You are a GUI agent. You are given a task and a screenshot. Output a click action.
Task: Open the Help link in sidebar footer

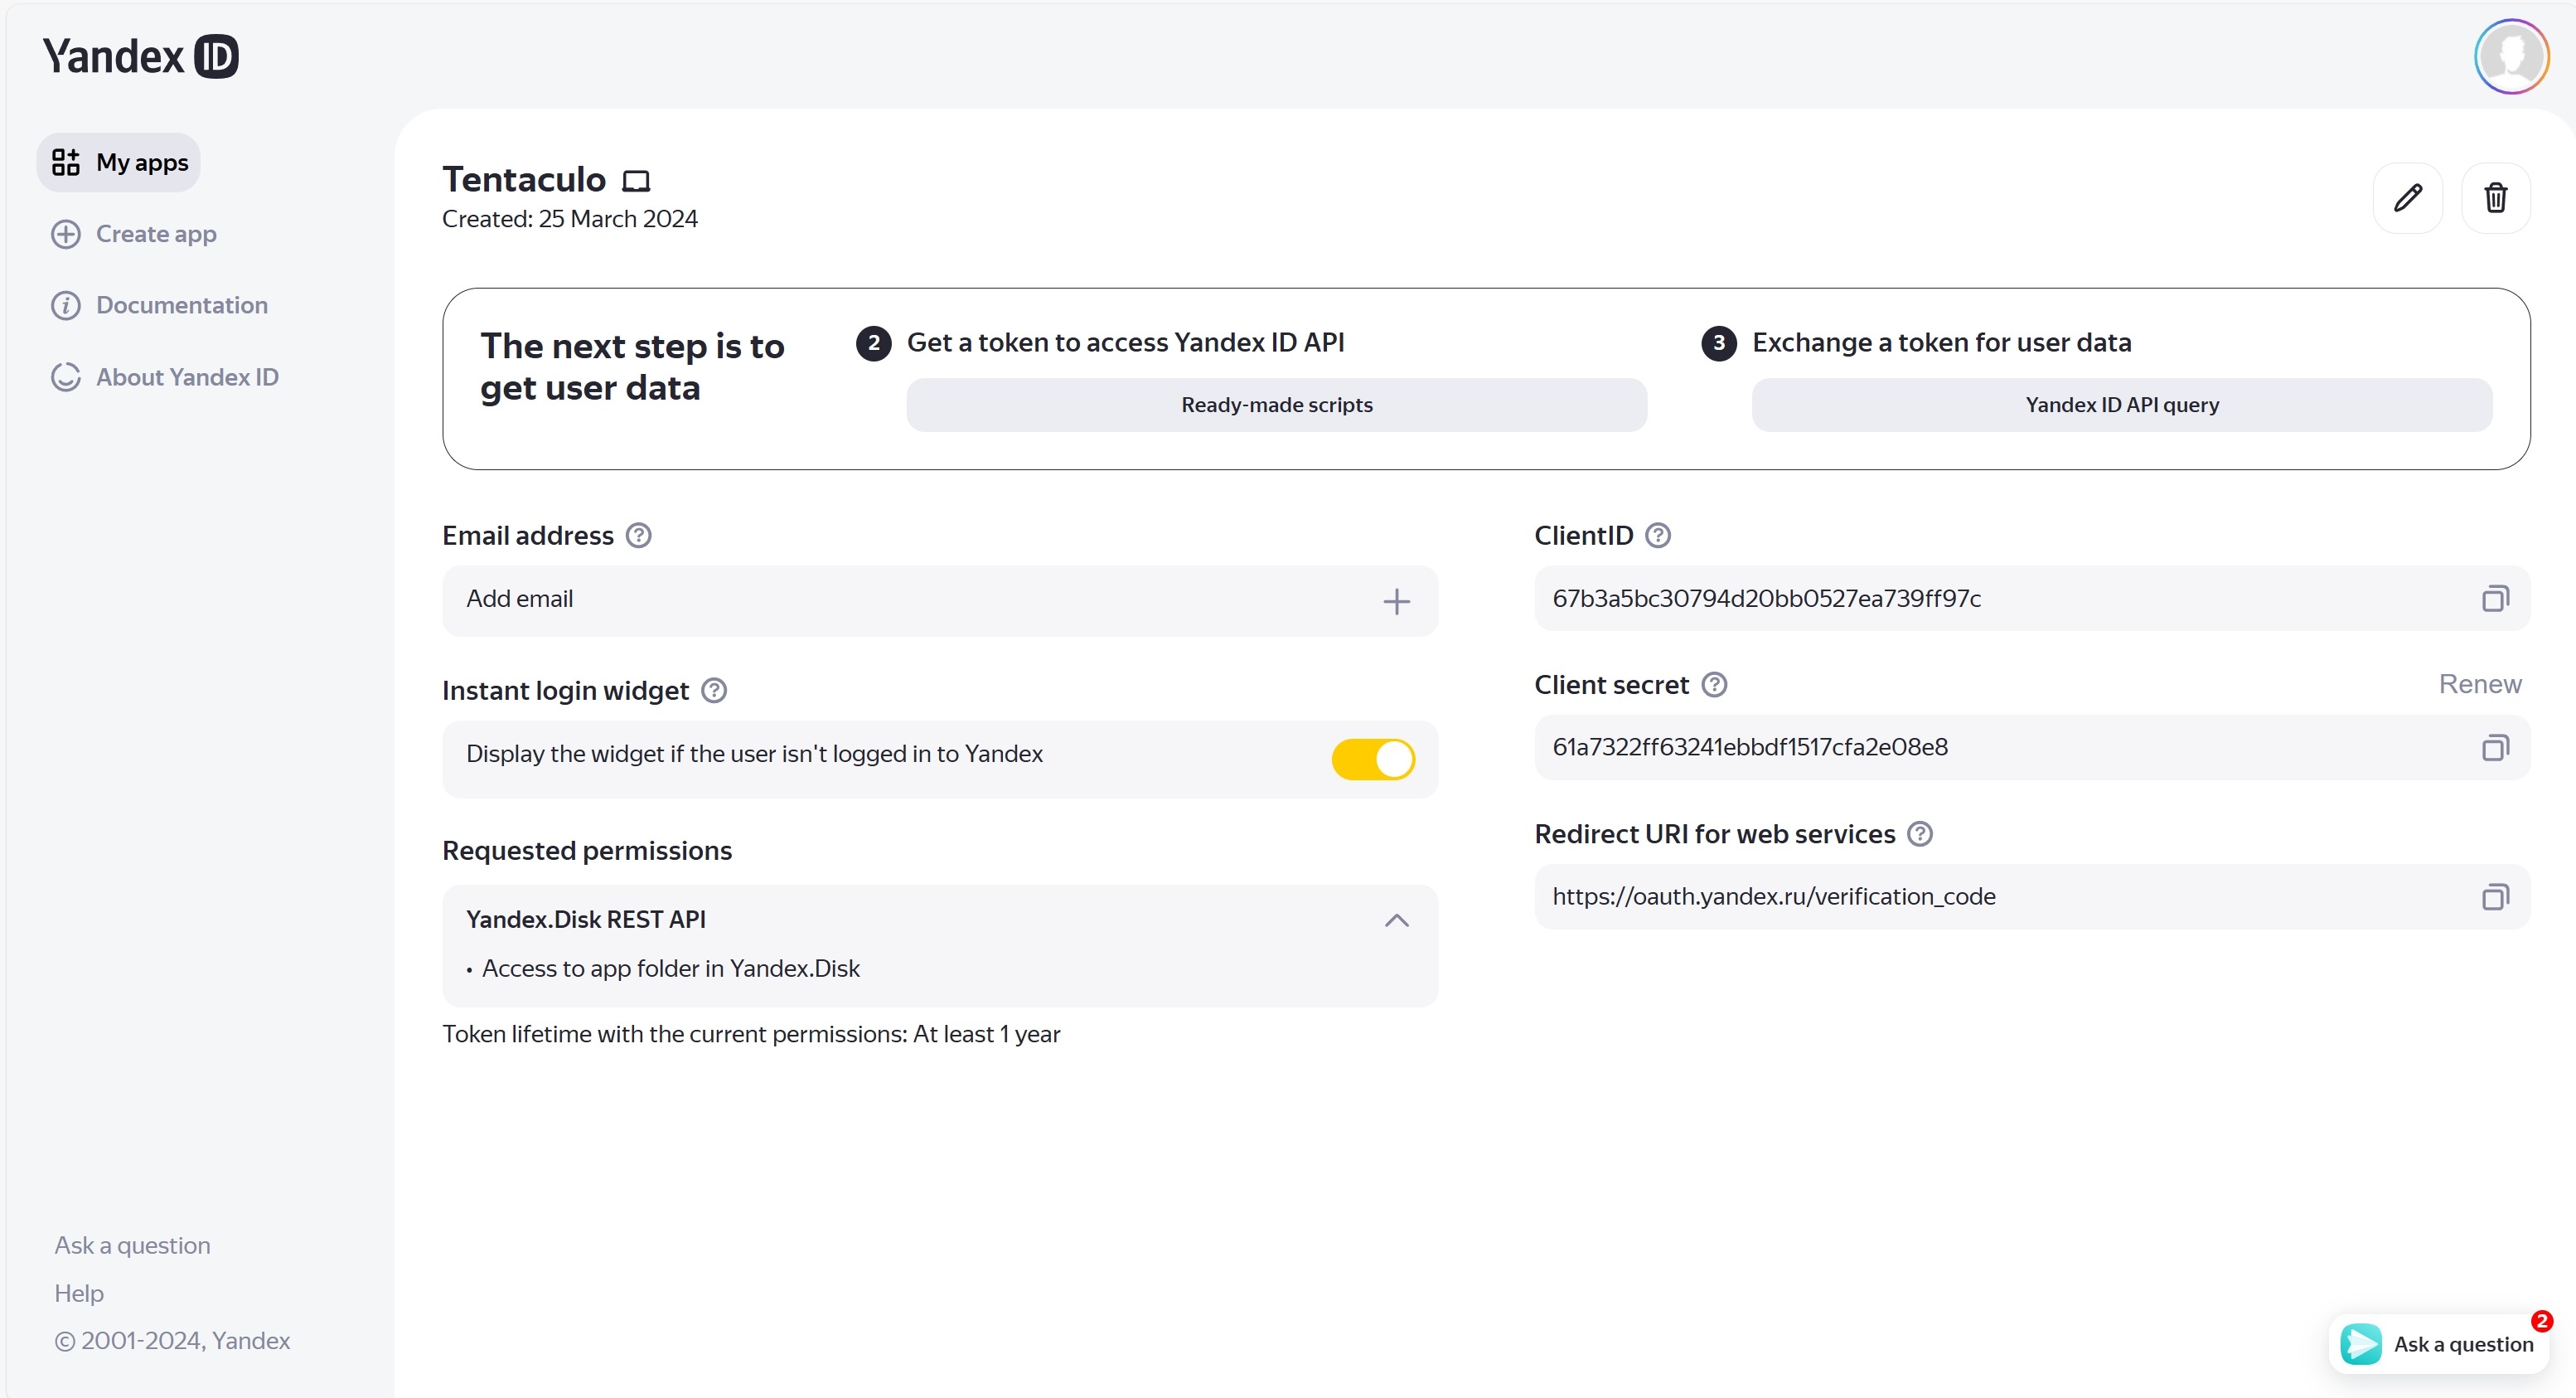[79, 1293]
